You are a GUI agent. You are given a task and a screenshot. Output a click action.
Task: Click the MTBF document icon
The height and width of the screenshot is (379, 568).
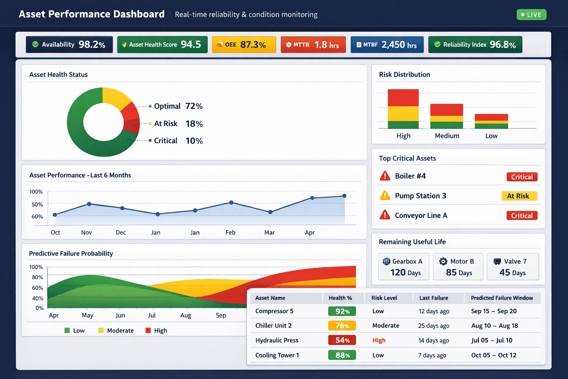[x=359, y=44]
